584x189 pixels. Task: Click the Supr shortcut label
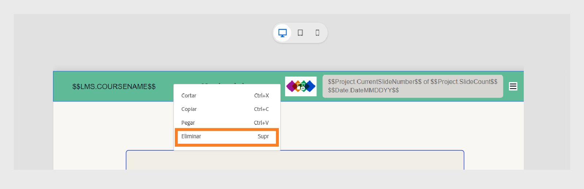(x=263, y=136)
